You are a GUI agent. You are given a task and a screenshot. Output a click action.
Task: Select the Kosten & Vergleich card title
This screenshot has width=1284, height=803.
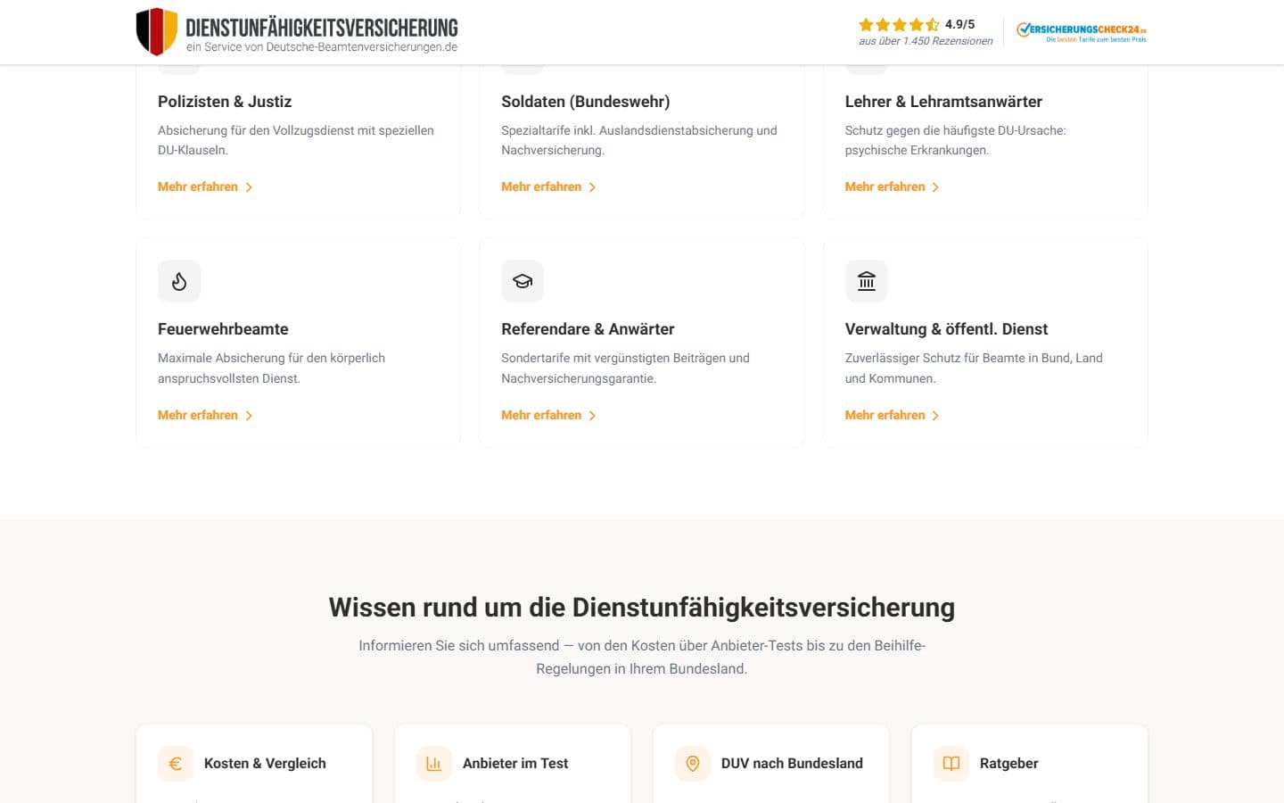[265, 764]
